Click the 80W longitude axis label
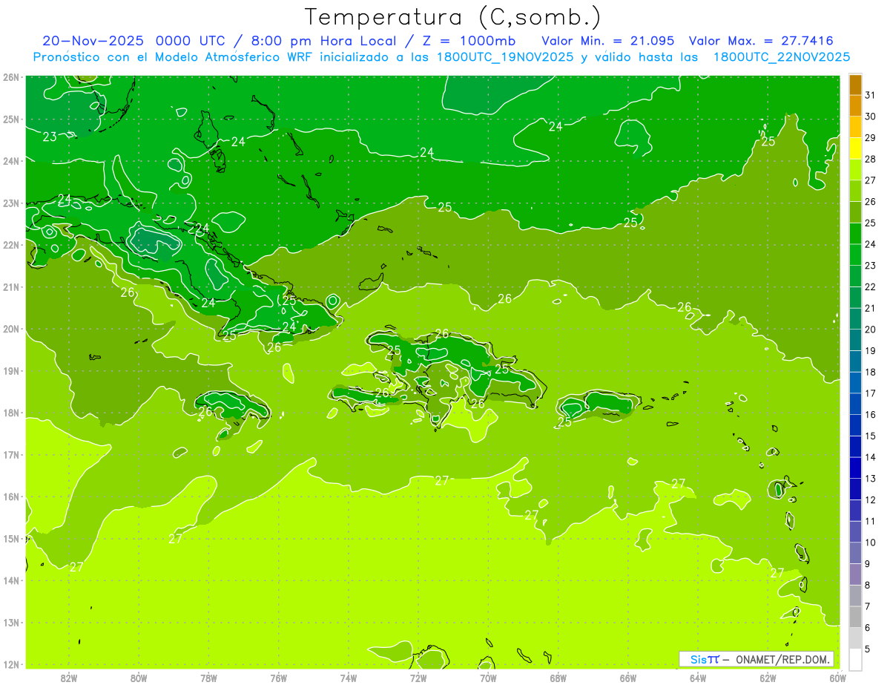This screenshot has height=688, width=890. click(x=139, y=677)
